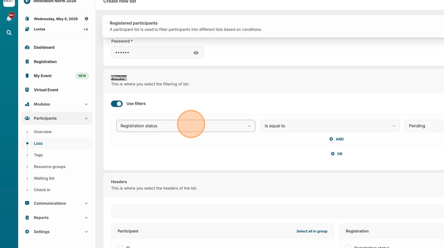Click 'Select all in group' link

point(312,231)
